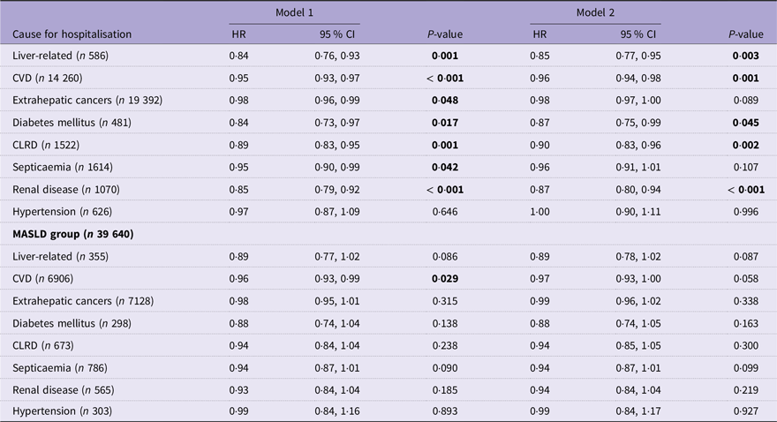Click 'Extrahepatic cancers (n 19 392)' row label
Screen dimensions: 777x422
click(87, 100)
